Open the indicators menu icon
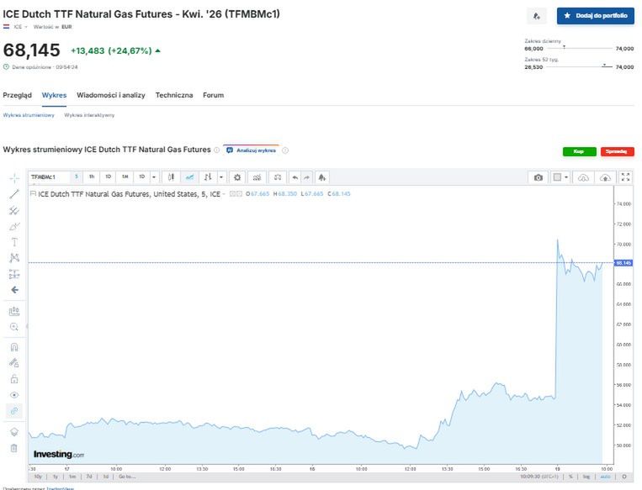Image resolution: width=642 pixels, height=490 pixels. tap(257, 177)
